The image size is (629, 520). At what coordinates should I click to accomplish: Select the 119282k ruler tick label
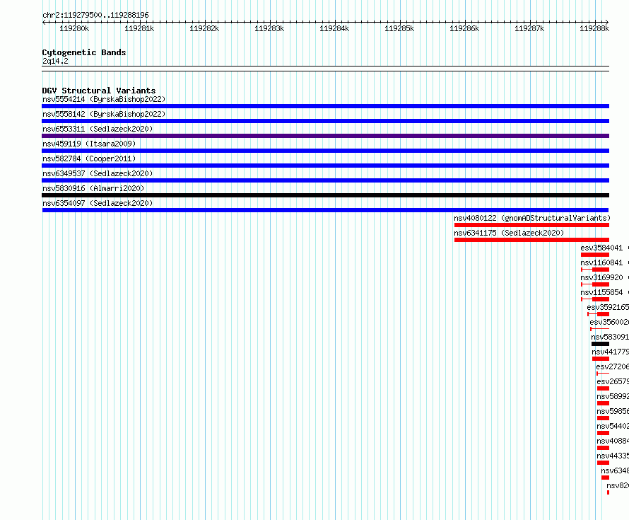(204, 28)
